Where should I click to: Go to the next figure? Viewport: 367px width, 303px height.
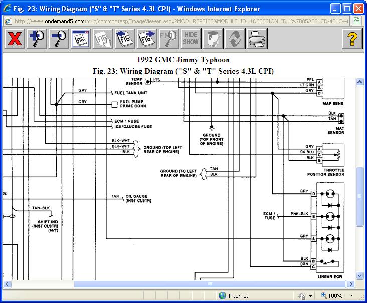pos(147,39)
